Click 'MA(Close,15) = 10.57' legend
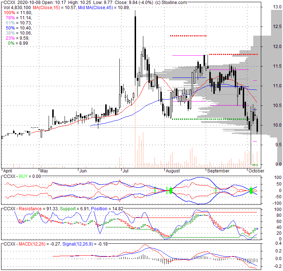 (54, 8)
